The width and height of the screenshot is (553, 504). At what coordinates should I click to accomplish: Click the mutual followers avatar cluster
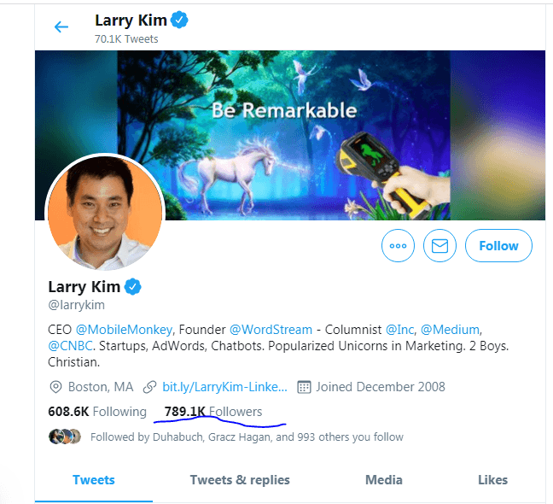pos(65,437)
